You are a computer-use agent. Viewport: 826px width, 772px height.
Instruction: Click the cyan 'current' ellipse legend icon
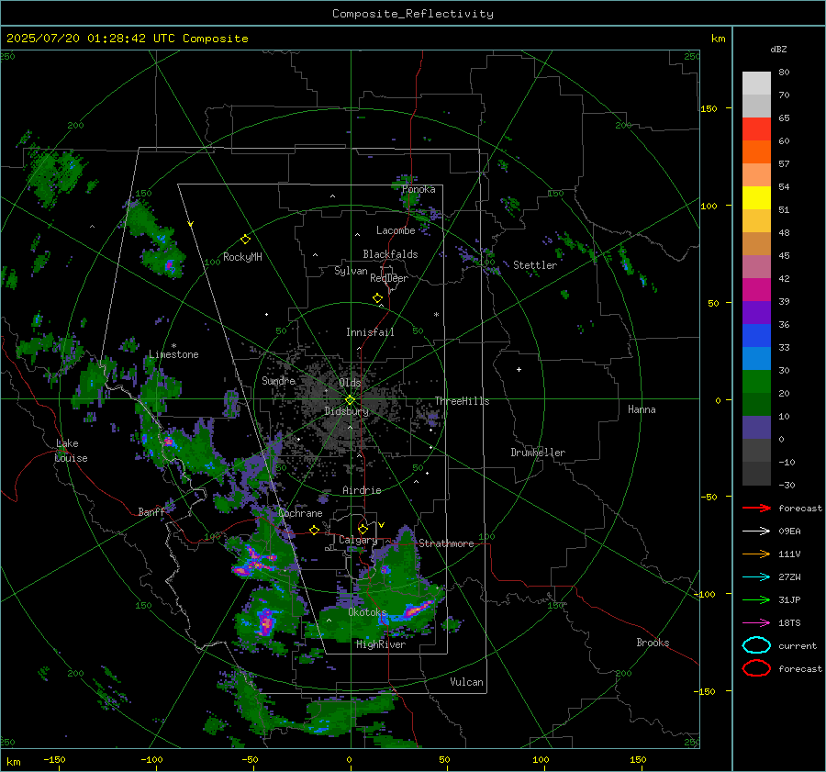tap(756, 645)
